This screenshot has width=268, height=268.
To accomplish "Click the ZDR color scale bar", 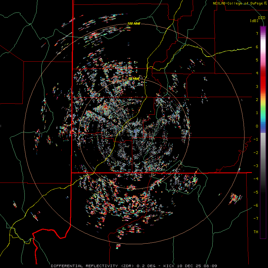I will point(263,132).
